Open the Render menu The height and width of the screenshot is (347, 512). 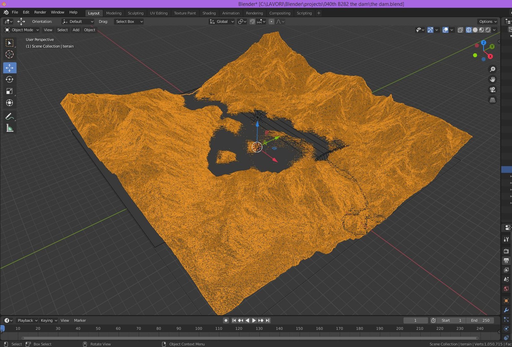coord(40,12)
